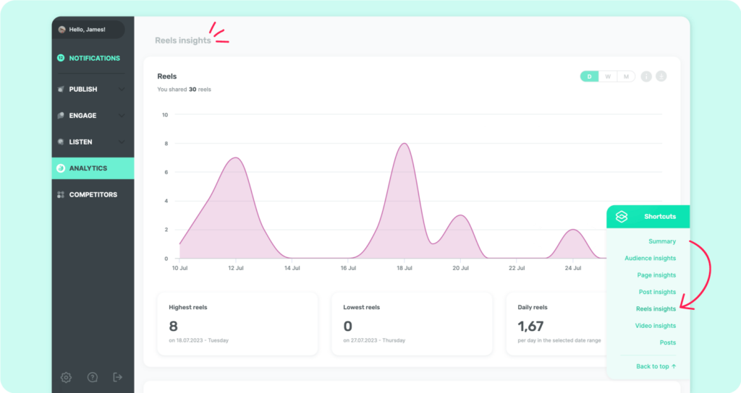Click the 18 Jul chart peak

click(x=405, y=144)
